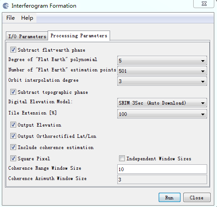Open the Help menu
This screenshot has width=217, height=207.
coord(27,18)
